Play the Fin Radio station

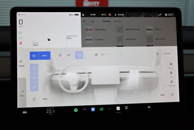pyautogui.click(x=95, y=40)
